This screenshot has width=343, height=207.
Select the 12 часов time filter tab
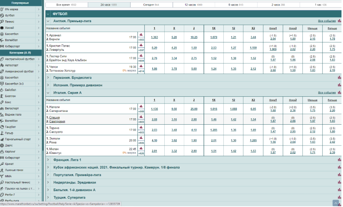click(193, 5)
